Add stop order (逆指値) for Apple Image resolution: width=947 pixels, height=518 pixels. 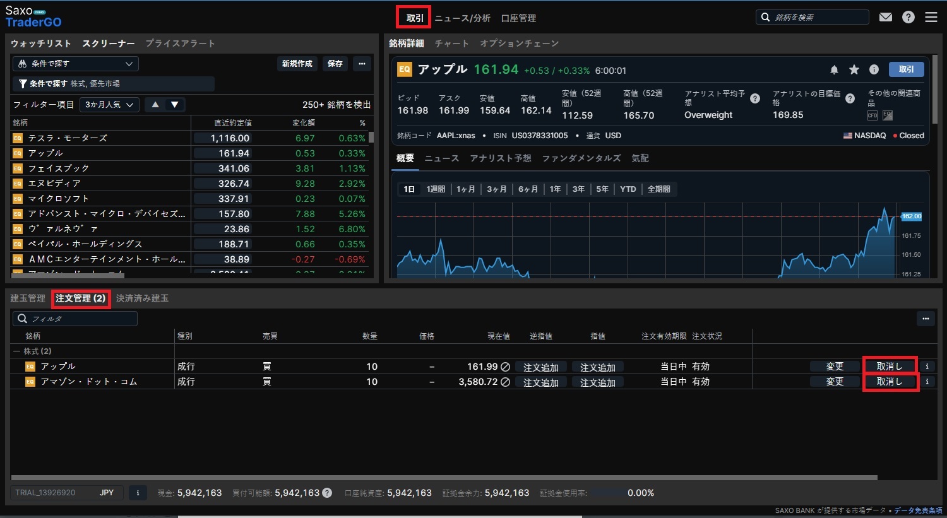point(541,367)
